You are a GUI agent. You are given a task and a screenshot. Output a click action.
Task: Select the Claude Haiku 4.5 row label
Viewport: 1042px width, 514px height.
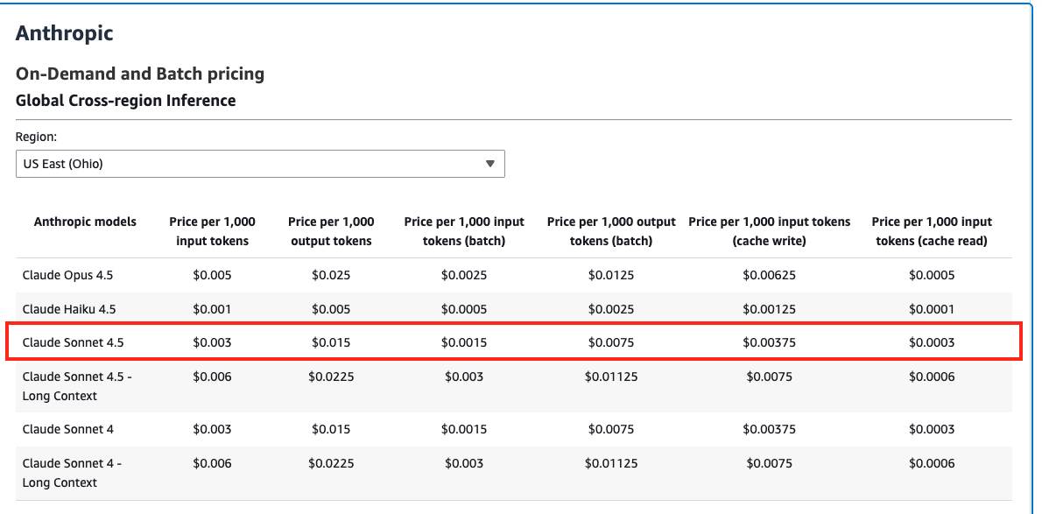pyautogui.click(x=68, y=309)
